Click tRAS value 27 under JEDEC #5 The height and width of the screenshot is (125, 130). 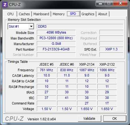click(46, 92)
